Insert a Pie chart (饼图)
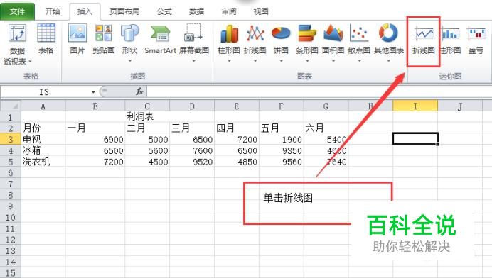This screenshot has width=492, height=278. tap(281, 43)
